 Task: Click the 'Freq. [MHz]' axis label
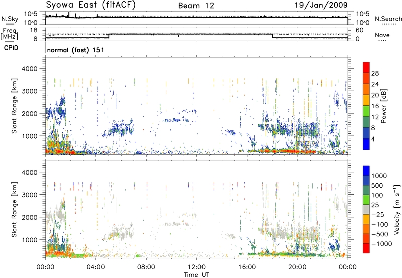(x=10, y=34)
